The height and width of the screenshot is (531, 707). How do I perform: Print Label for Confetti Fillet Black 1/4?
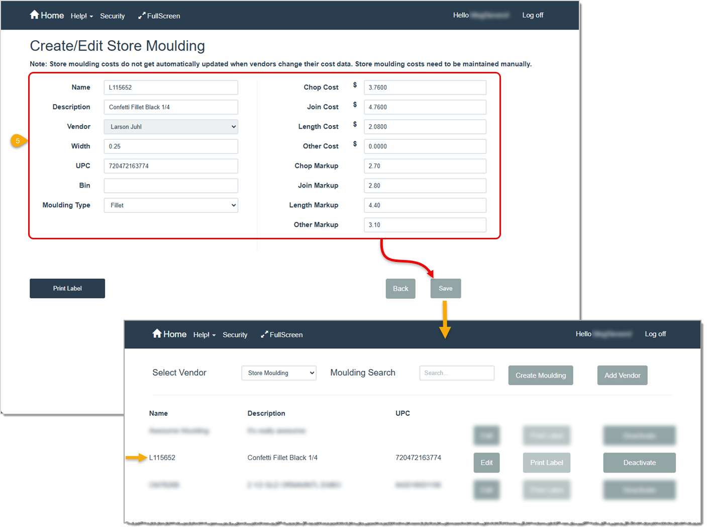point(546,462)
